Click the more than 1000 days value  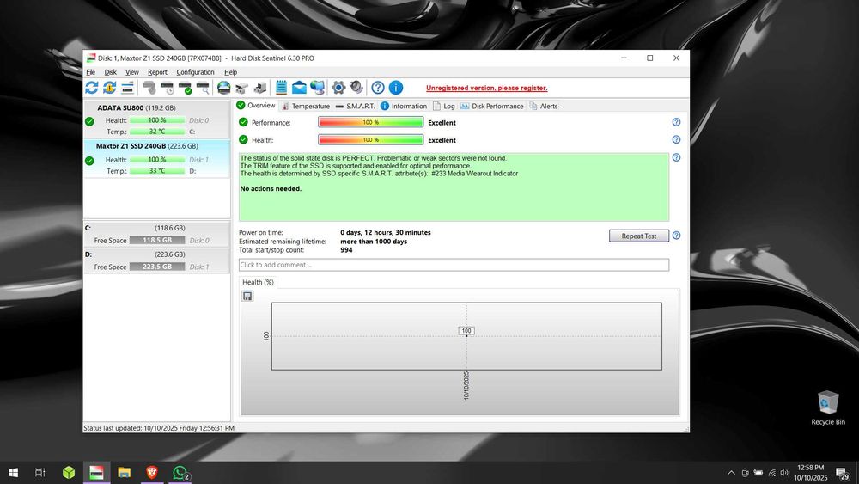coord(374,242)
